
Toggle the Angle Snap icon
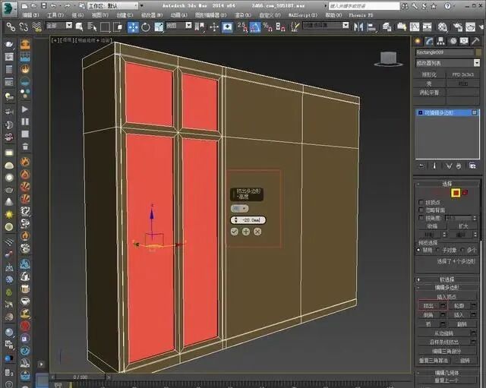(255, 27)
